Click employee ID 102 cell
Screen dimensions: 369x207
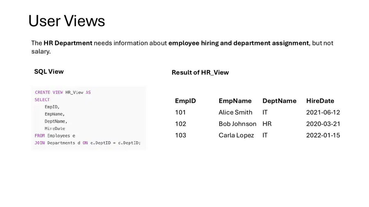[180, 124]
